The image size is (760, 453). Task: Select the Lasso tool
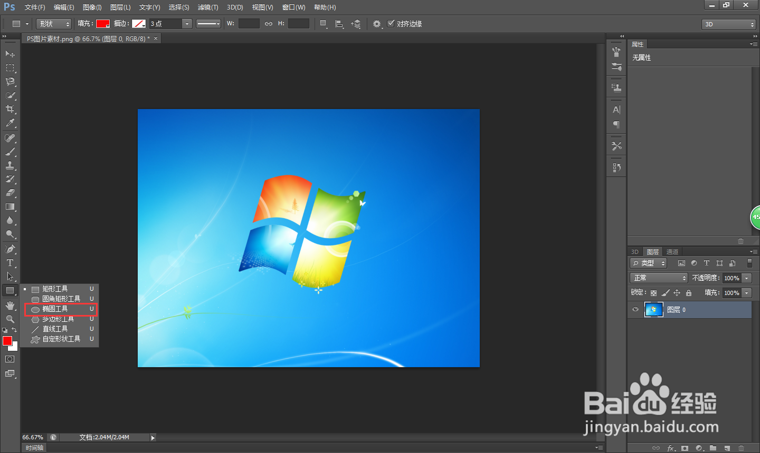tap(10, 82)
